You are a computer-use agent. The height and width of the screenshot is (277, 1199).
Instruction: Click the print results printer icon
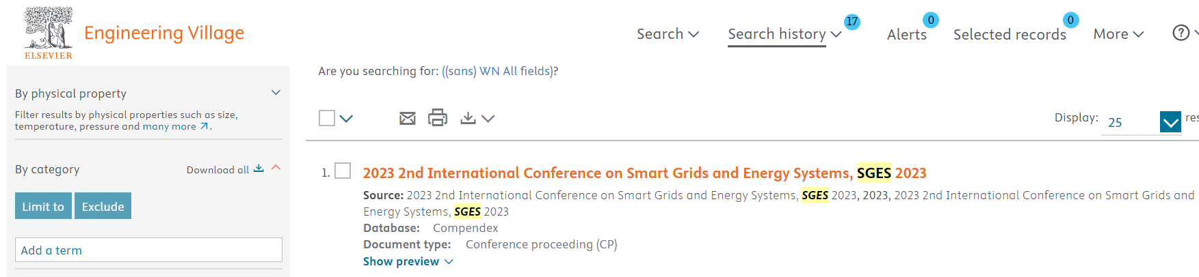tap(438, 118)
